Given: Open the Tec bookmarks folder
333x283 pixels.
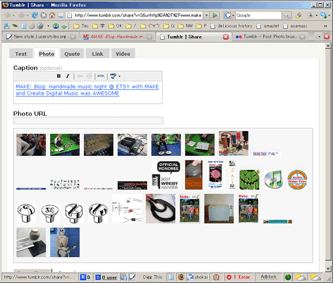Looking at the screenshot, I should point(81,26).
